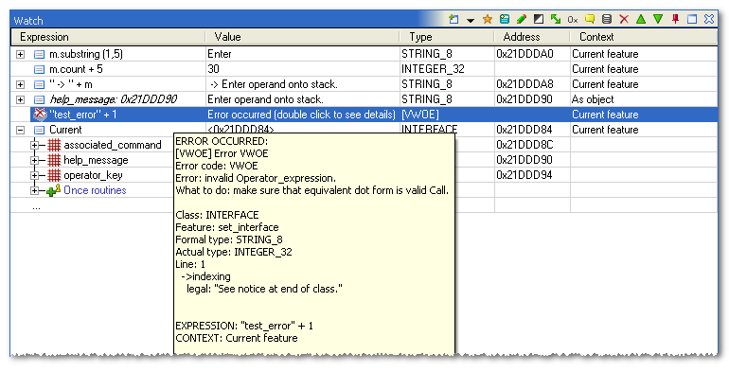
Task: Click the teal new expression icon
Action: click(505, 20)
